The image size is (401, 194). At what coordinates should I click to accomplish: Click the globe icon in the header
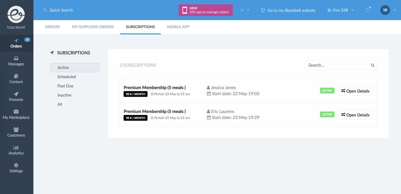point(263,10)
